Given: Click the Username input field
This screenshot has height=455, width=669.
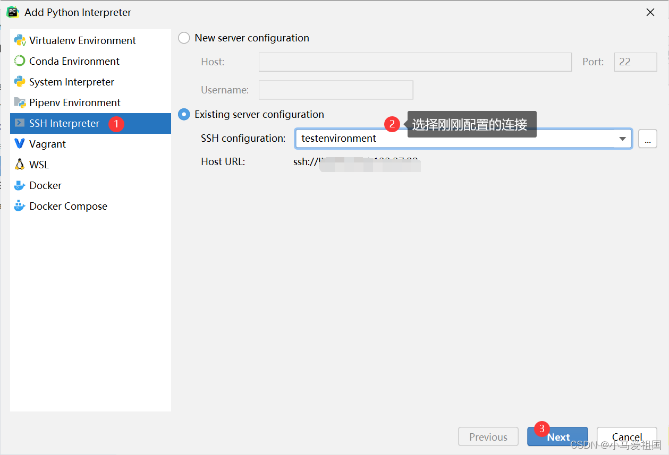Looking at the screenshot, I should [x=336, y=90].
